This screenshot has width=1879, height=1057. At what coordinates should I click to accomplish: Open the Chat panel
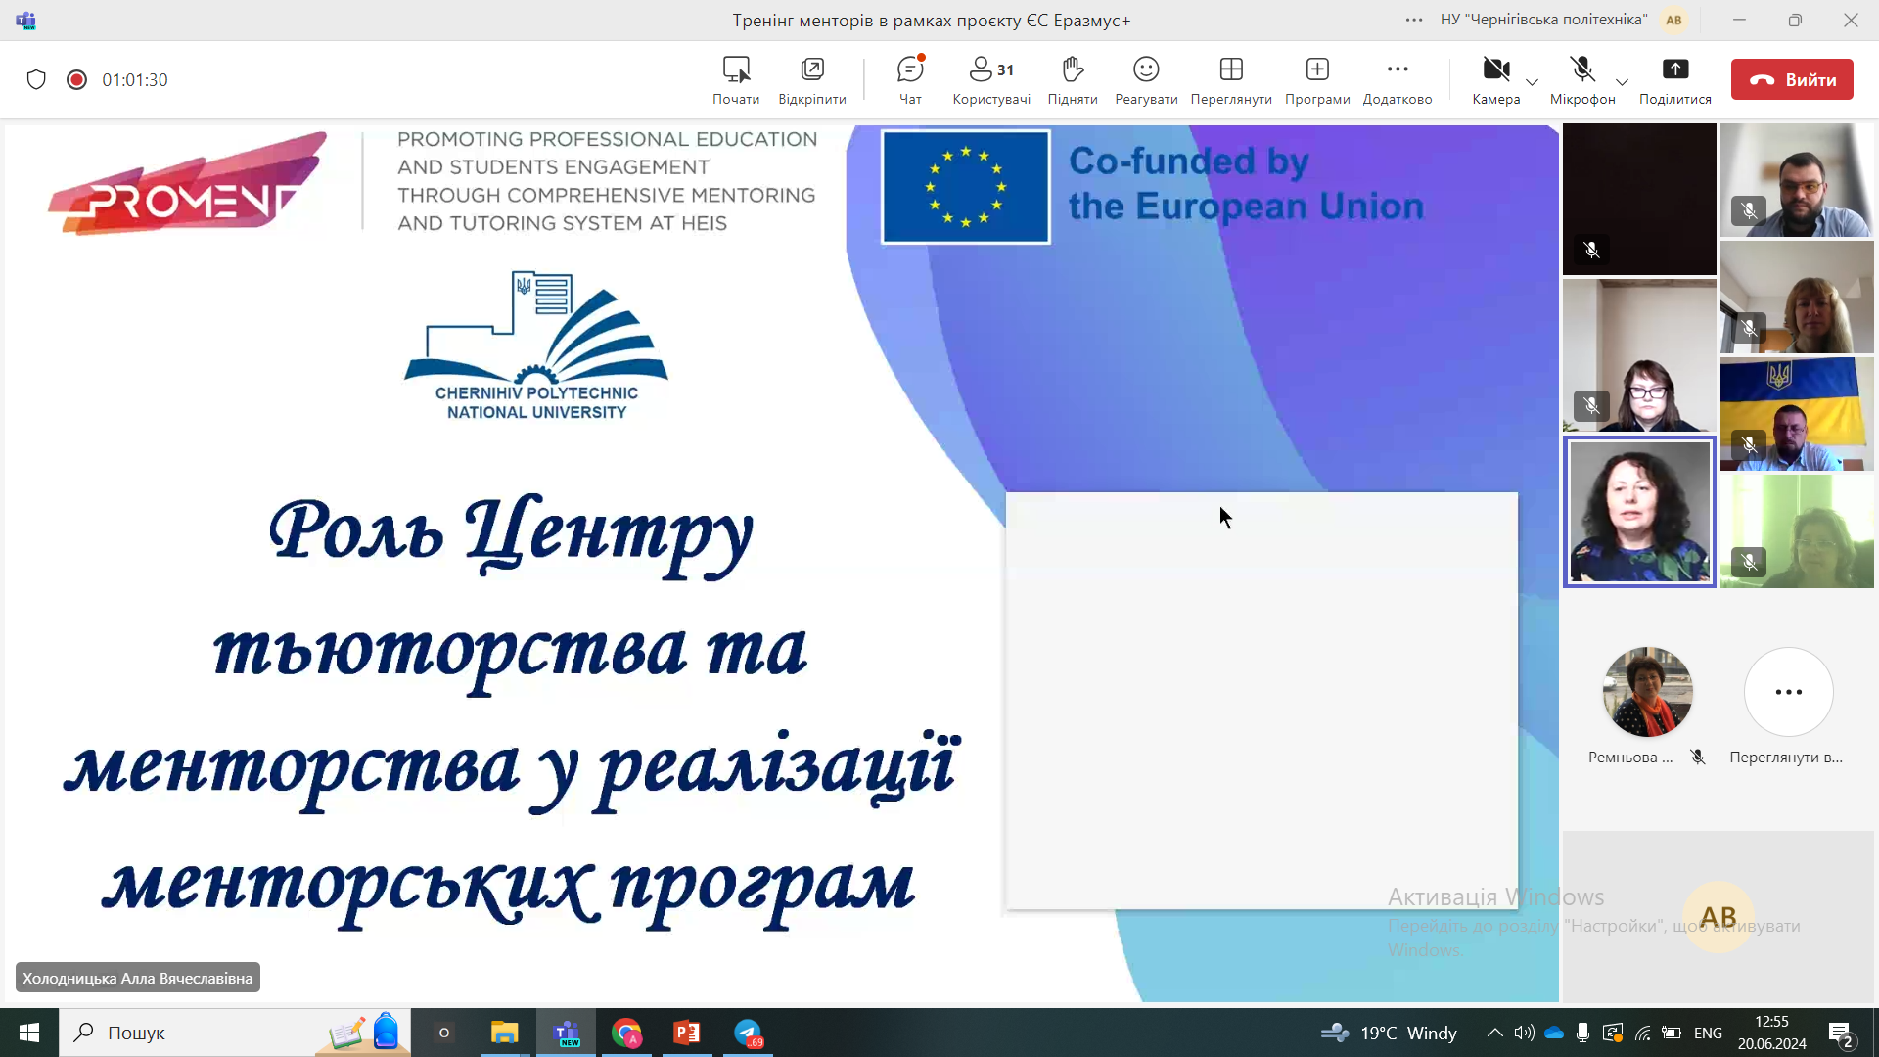(910, 70)
